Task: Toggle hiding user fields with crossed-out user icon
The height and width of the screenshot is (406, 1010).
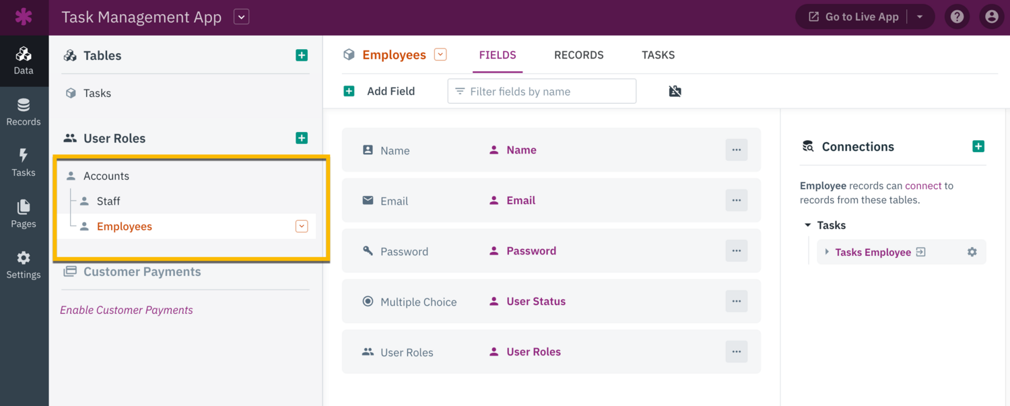Action: (x=675, y=90)
